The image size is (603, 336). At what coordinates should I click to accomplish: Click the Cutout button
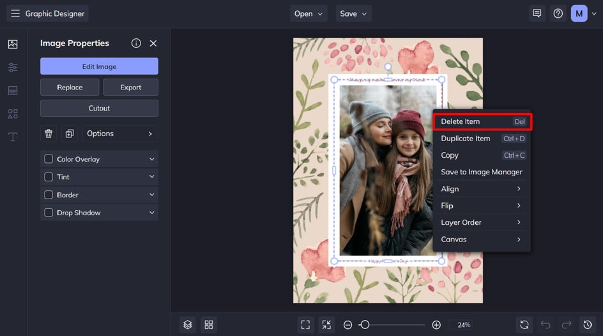pyautogui.click(x=99, y=108)
